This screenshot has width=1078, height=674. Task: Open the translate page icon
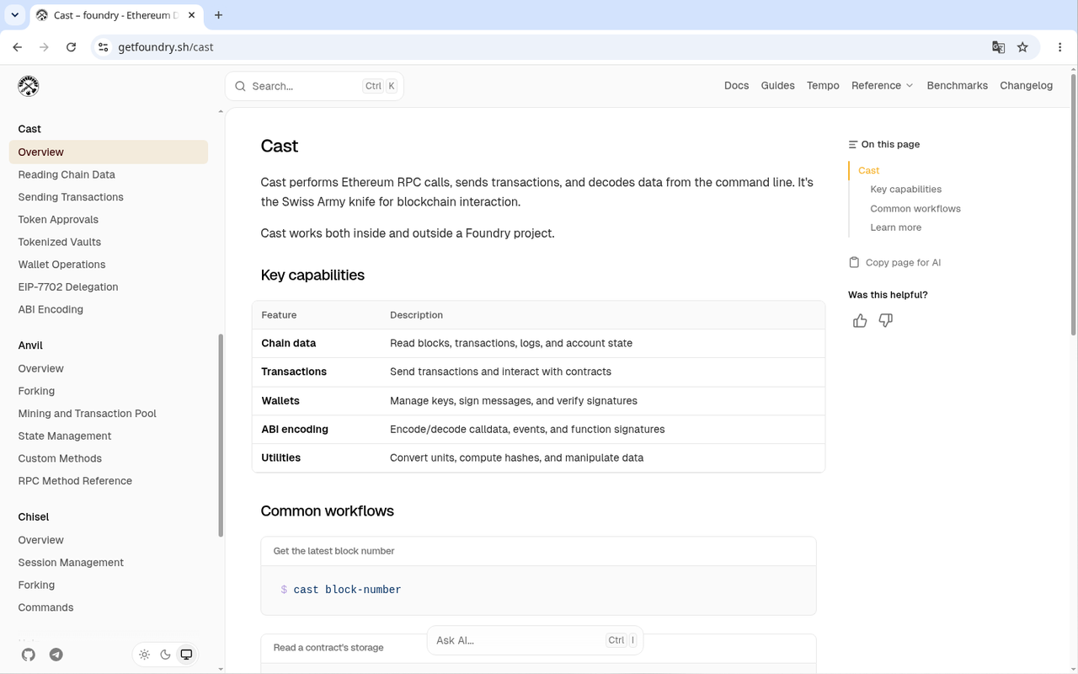coord(998,47)
